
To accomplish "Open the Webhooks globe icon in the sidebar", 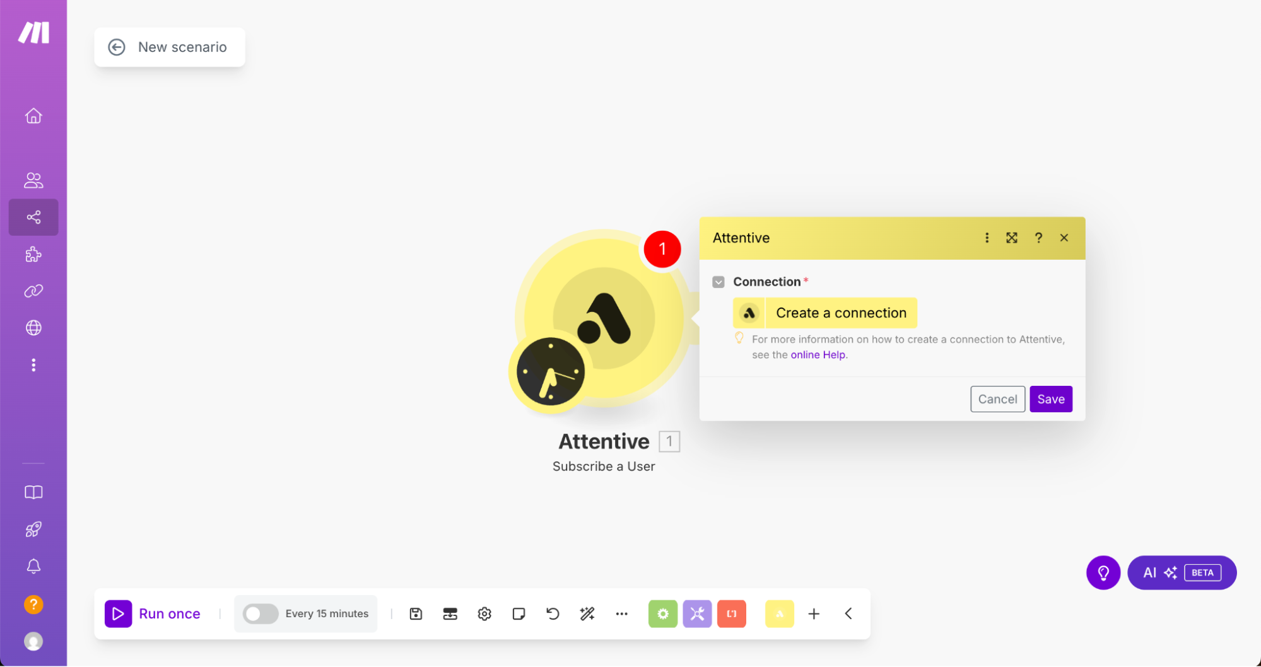I will coord(33,328).
